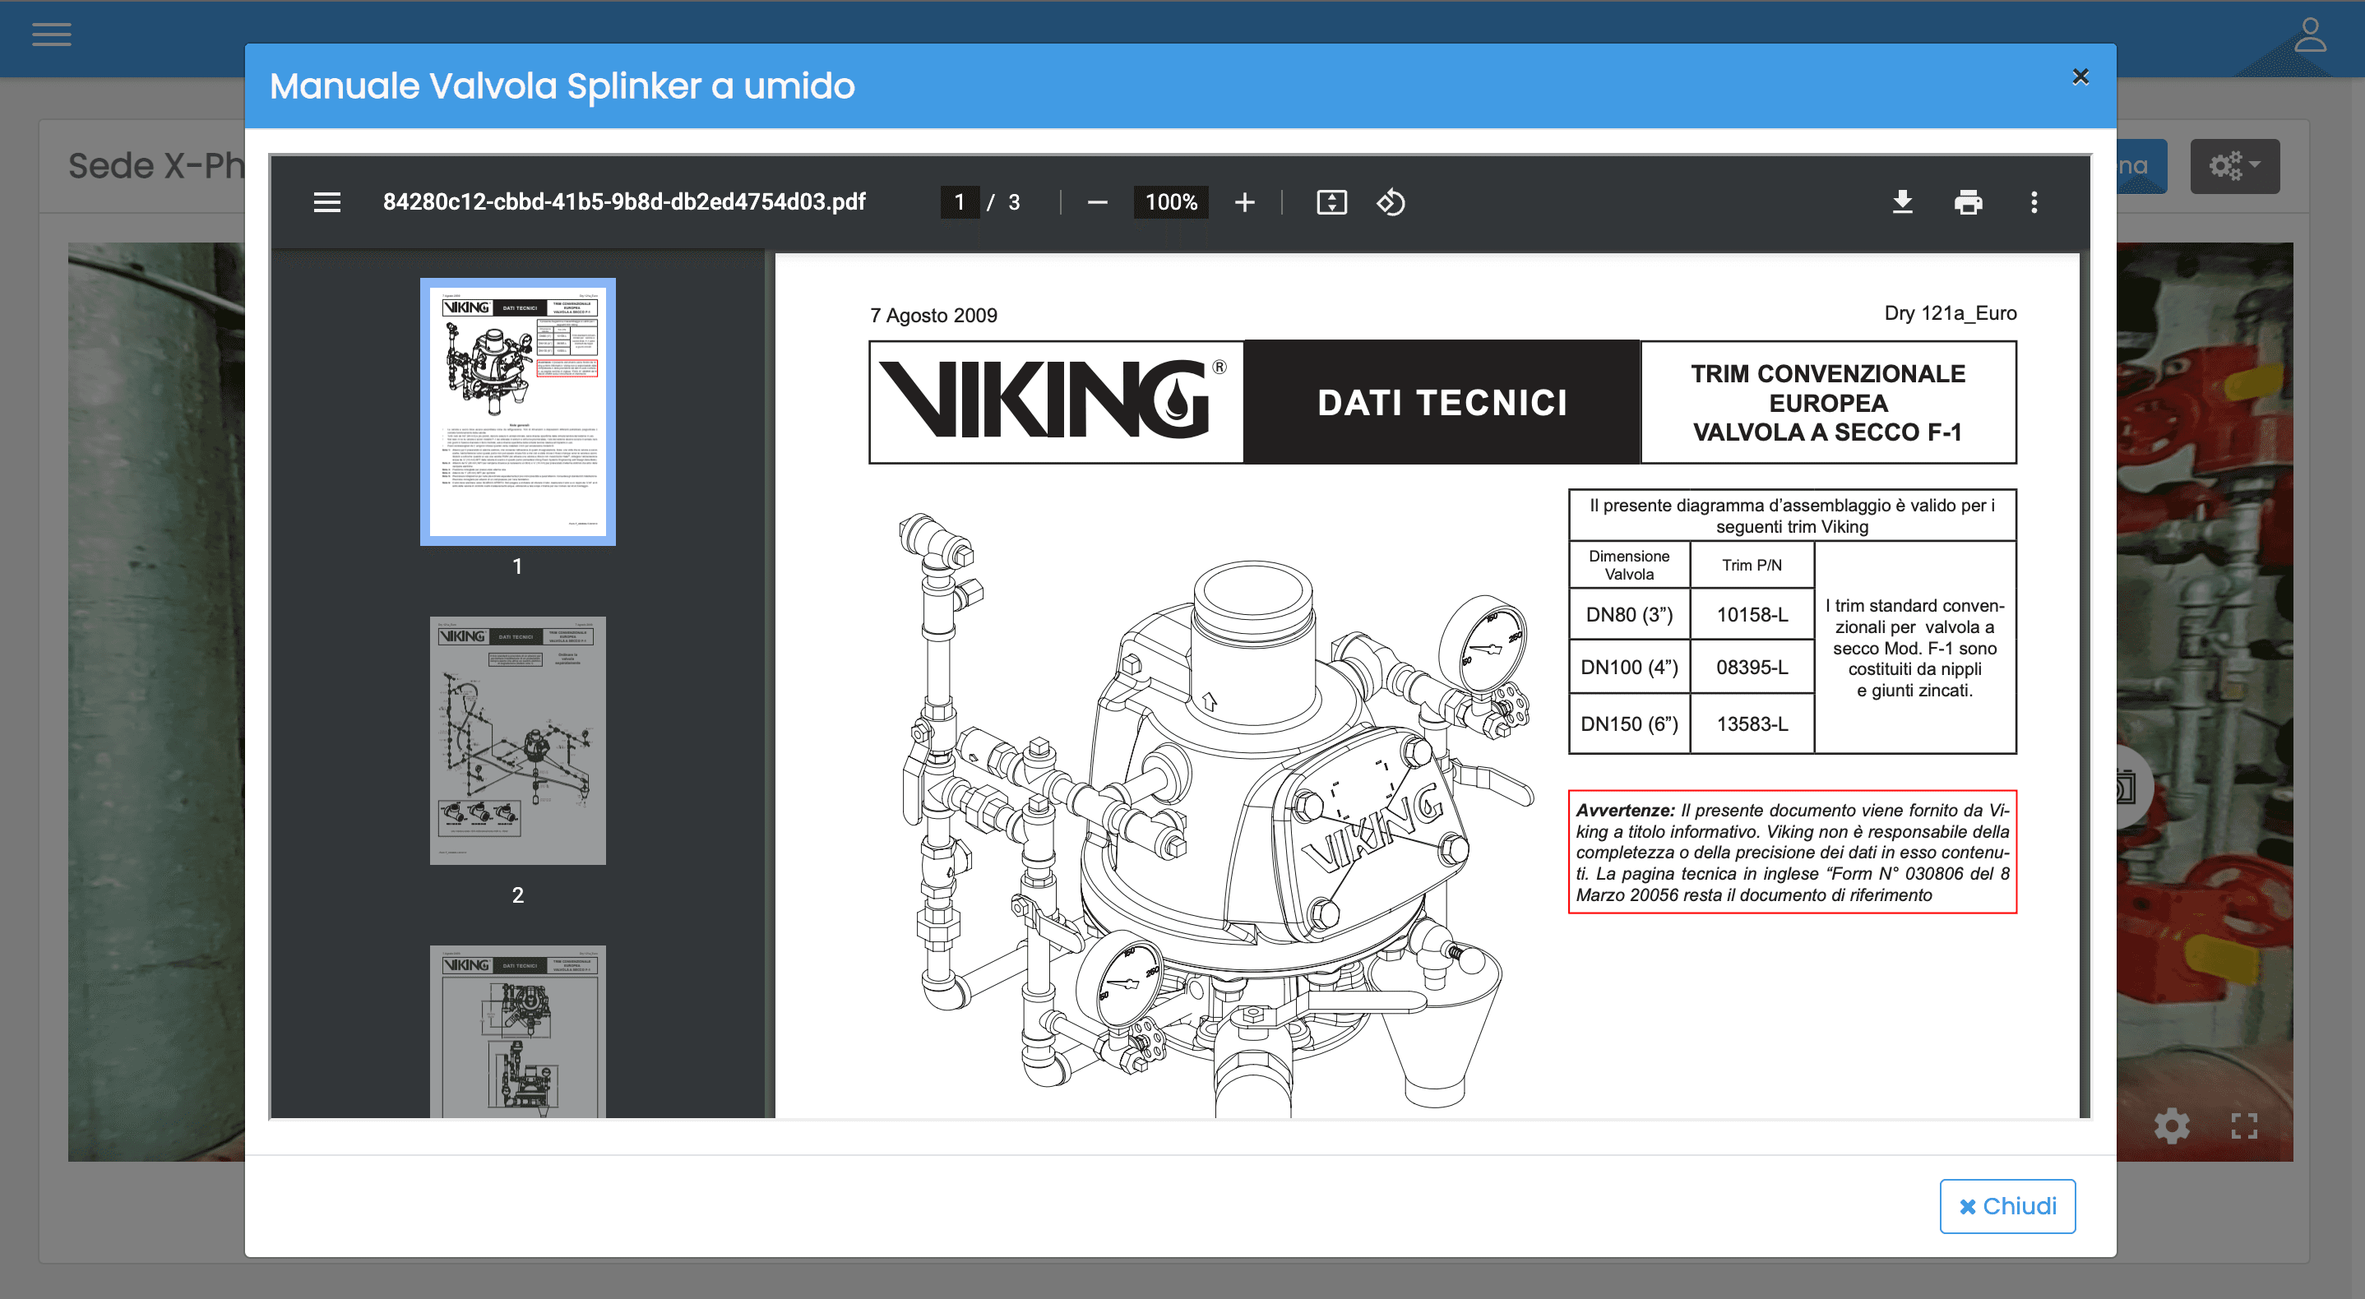This screenshot has width=2365, height=1299.
Task: Click the PDF page number input field
Action: [960, 202]
